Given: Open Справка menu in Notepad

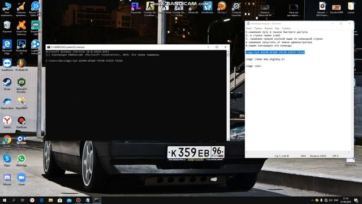Looking at the screenshot, I should click(x=286, y=28).
